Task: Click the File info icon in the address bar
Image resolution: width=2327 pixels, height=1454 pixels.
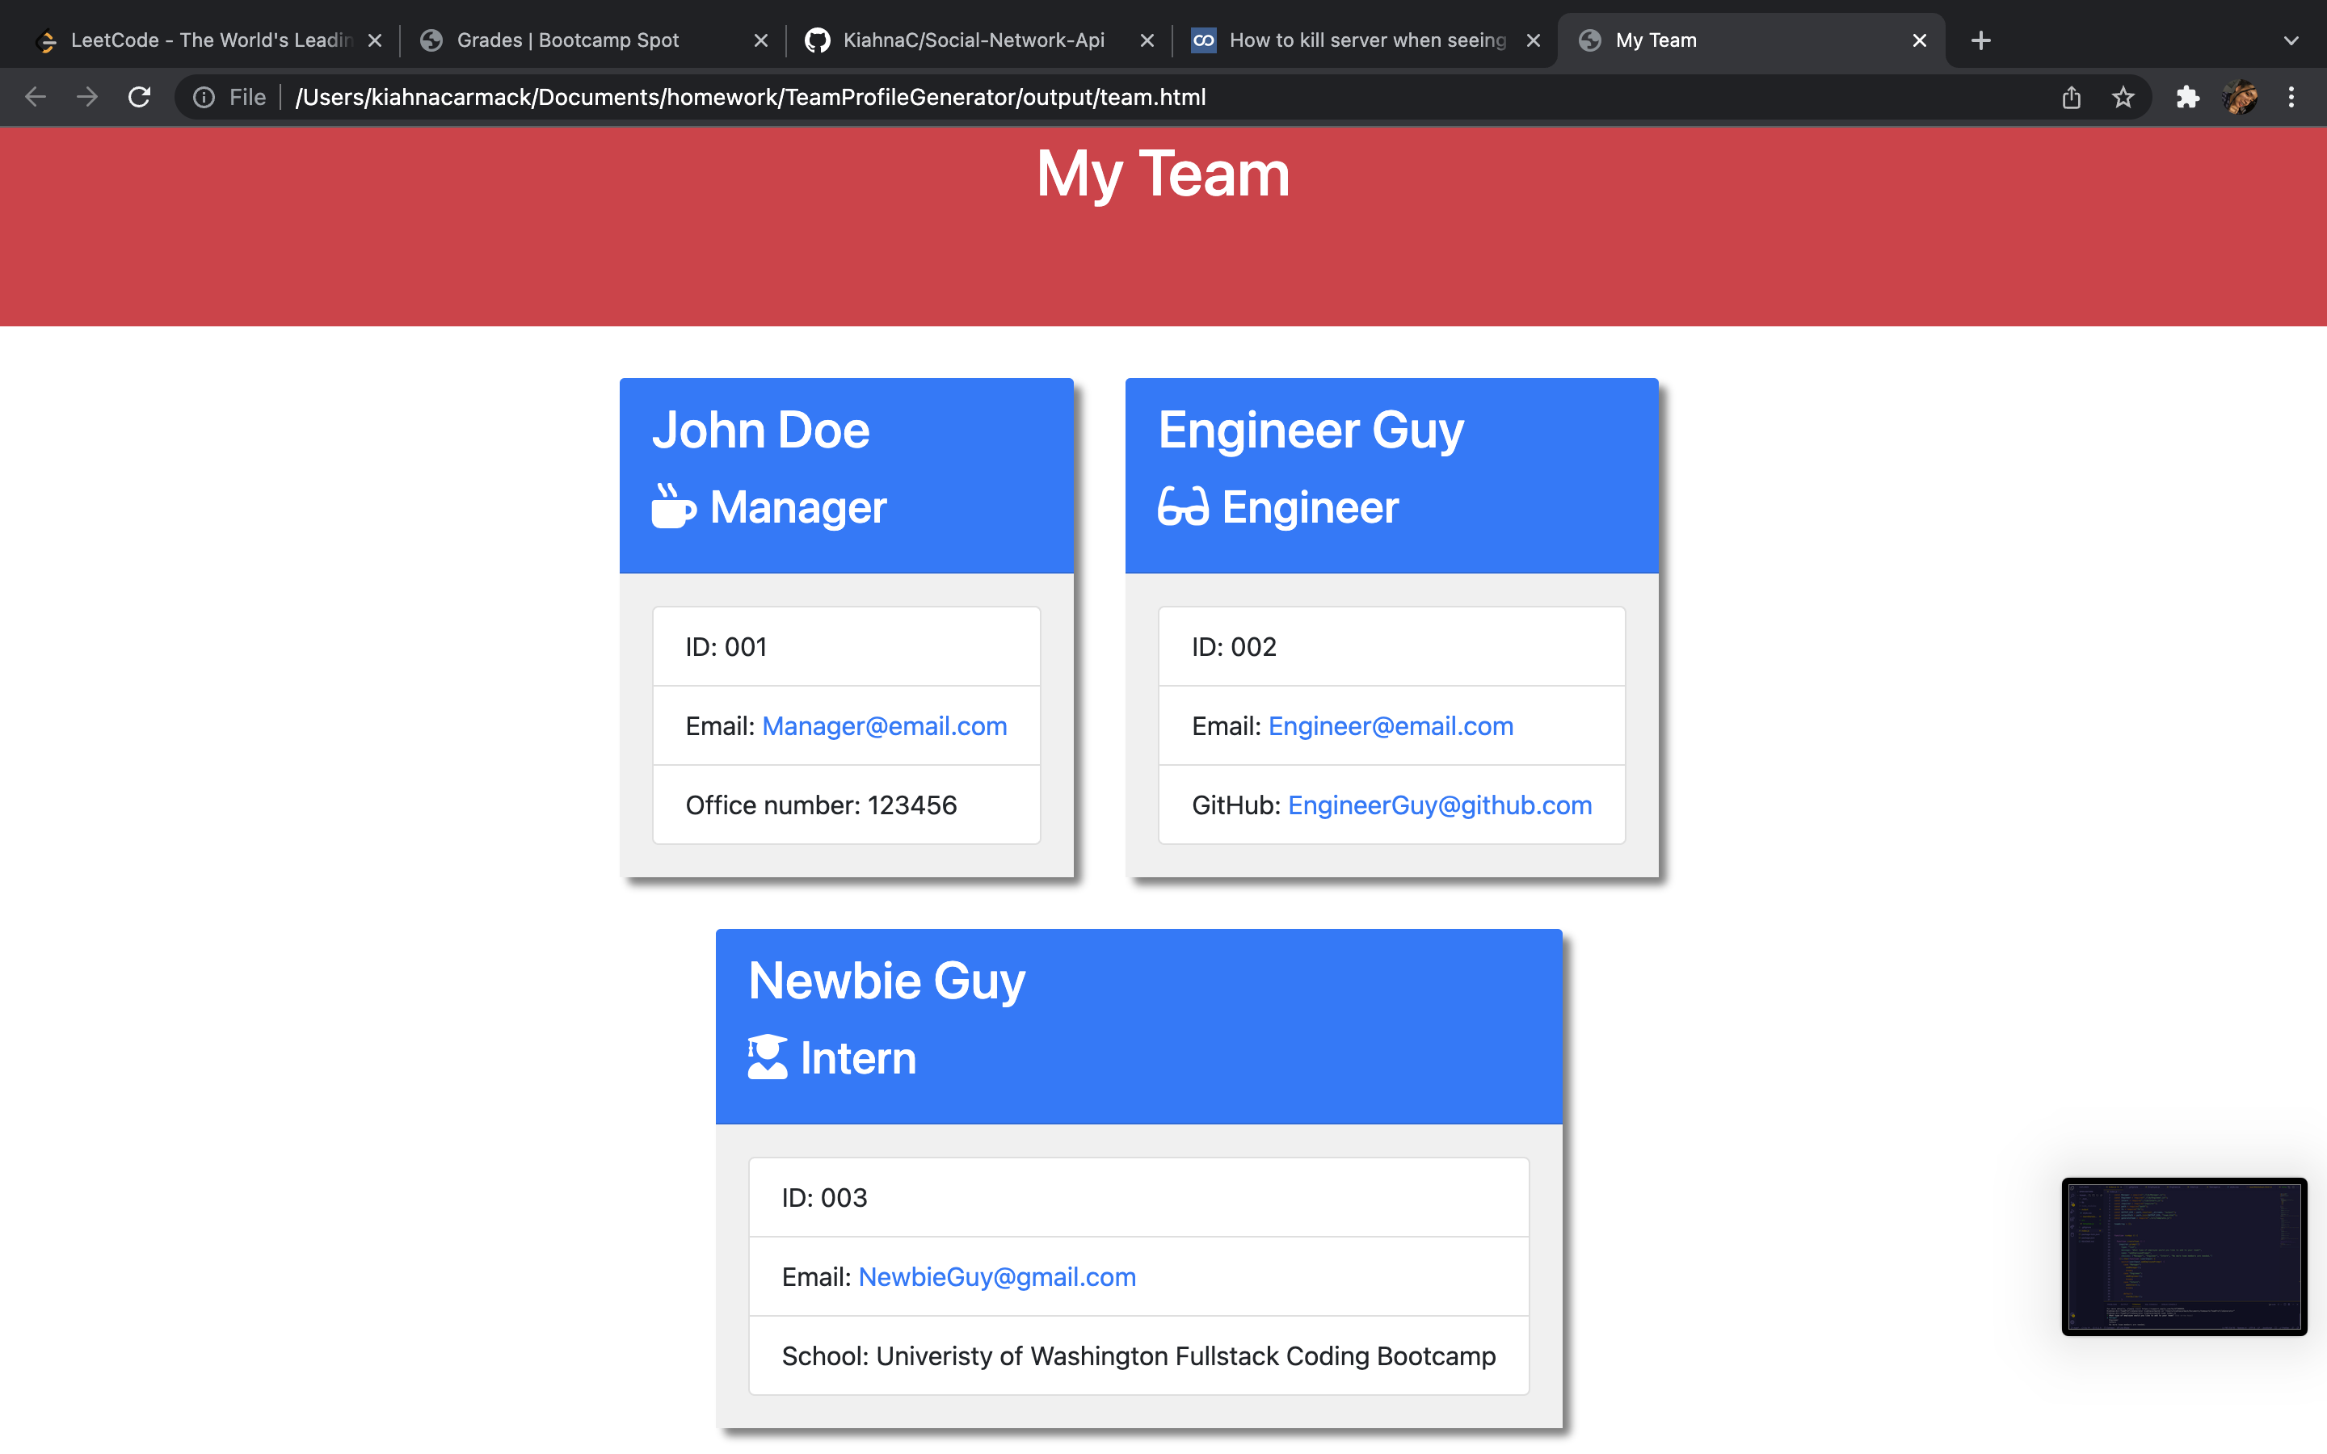Action: (x=204, y=96)
